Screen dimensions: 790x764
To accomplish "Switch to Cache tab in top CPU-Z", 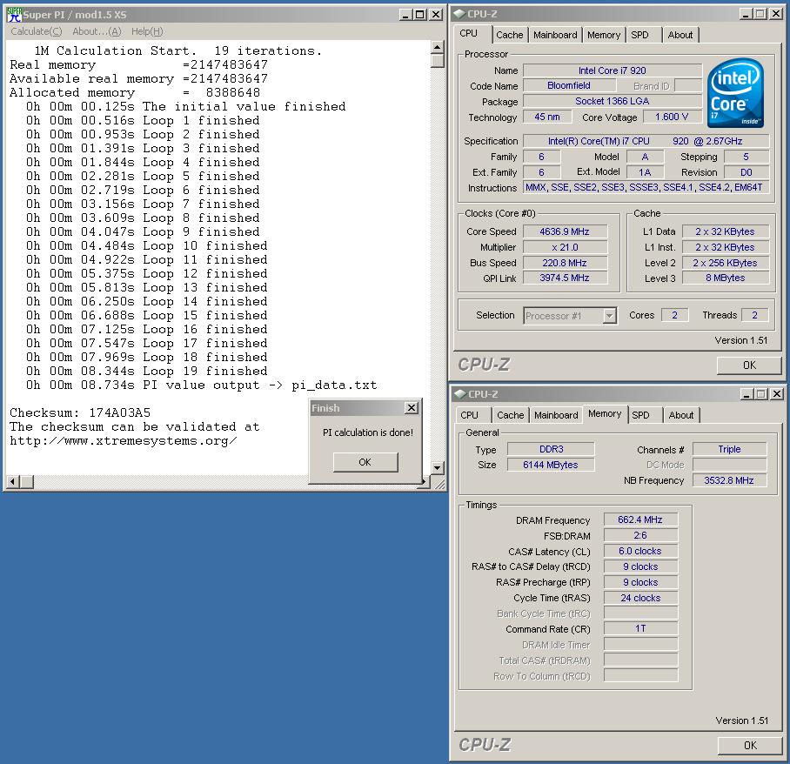I will coord(509,35).
